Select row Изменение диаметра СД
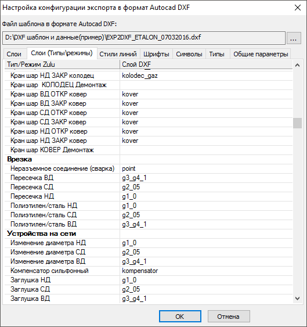The width and height of the screenshot is (307, 327). [149, 252]
